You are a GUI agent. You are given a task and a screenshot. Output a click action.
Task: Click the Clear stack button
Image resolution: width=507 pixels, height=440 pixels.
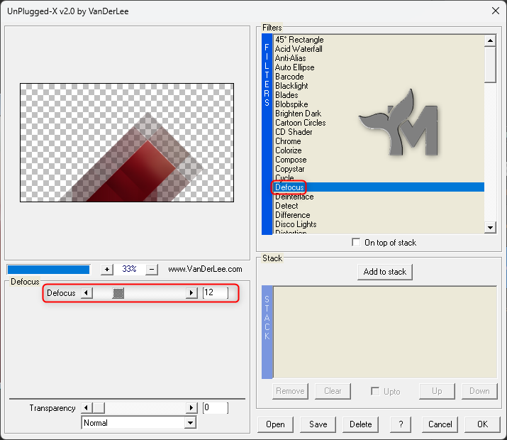point(333,391)
